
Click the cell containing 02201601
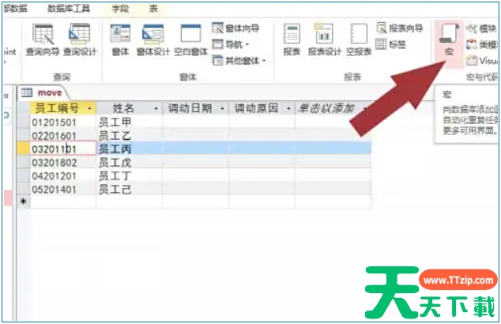pos(63,135)
